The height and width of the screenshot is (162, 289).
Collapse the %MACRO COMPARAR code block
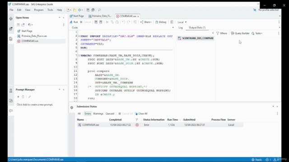click(79, 55)
